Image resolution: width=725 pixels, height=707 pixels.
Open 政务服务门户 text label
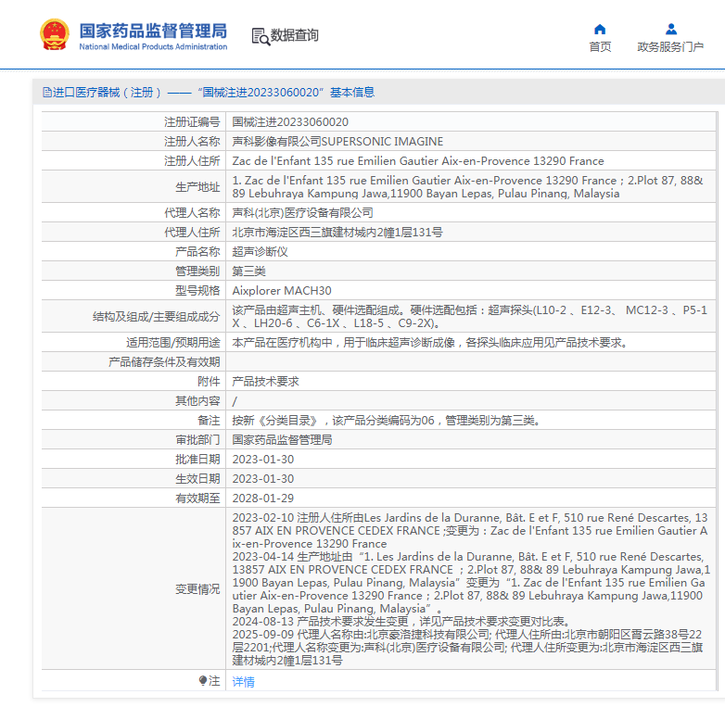670,47
